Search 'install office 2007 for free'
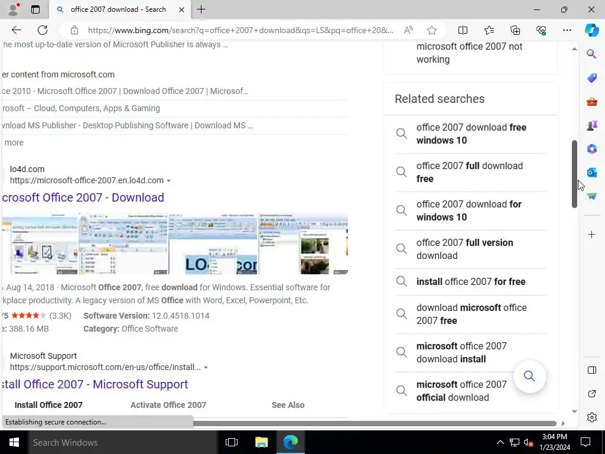 (x=471, y=282)
